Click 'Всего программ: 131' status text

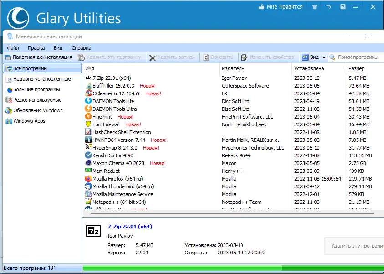click(30, 268)
